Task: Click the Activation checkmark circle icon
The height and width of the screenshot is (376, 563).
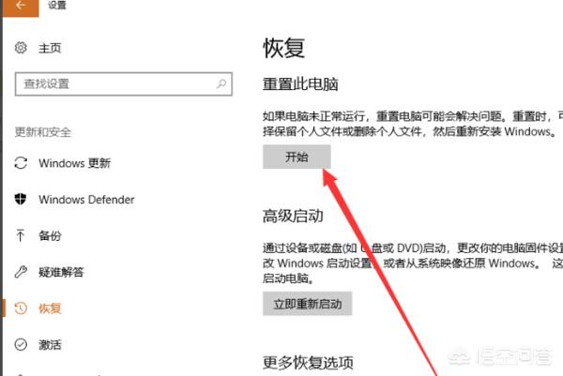Action: click(21, 344)
